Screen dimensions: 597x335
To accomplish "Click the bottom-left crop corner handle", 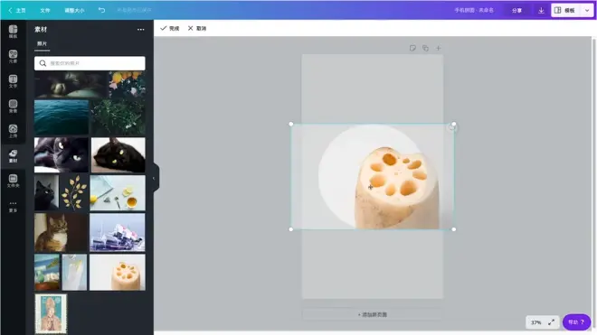I will click(291, 229).
